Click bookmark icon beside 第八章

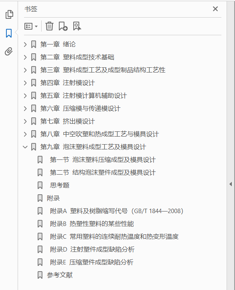(34, 134)
